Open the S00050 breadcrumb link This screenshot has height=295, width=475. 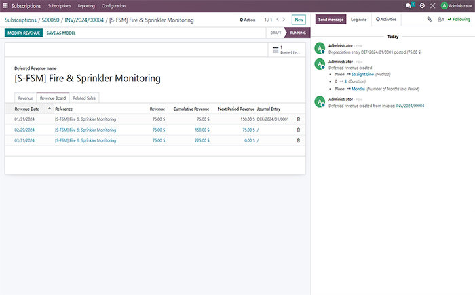(50, 20)
